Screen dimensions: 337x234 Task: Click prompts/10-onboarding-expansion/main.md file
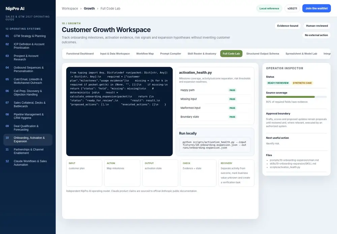click(x=294, y=160)
